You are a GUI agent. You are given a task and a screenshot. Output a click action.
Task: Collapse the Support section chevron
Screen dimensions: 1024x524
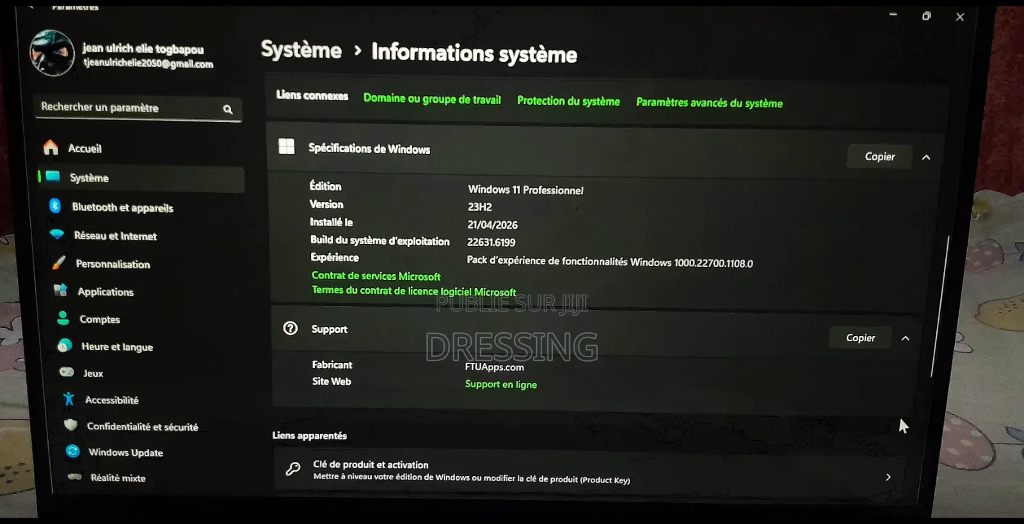point(905,338)
